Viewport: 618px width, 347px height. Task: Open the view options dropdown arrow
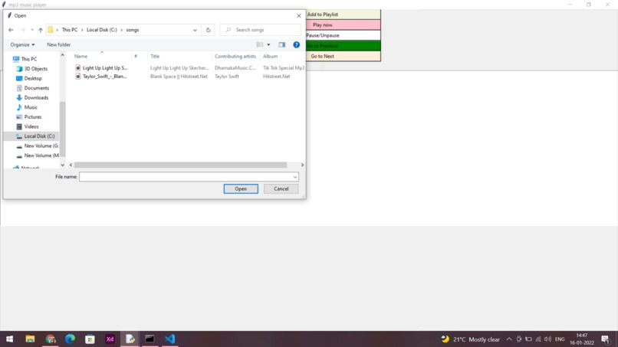[268, 45]
